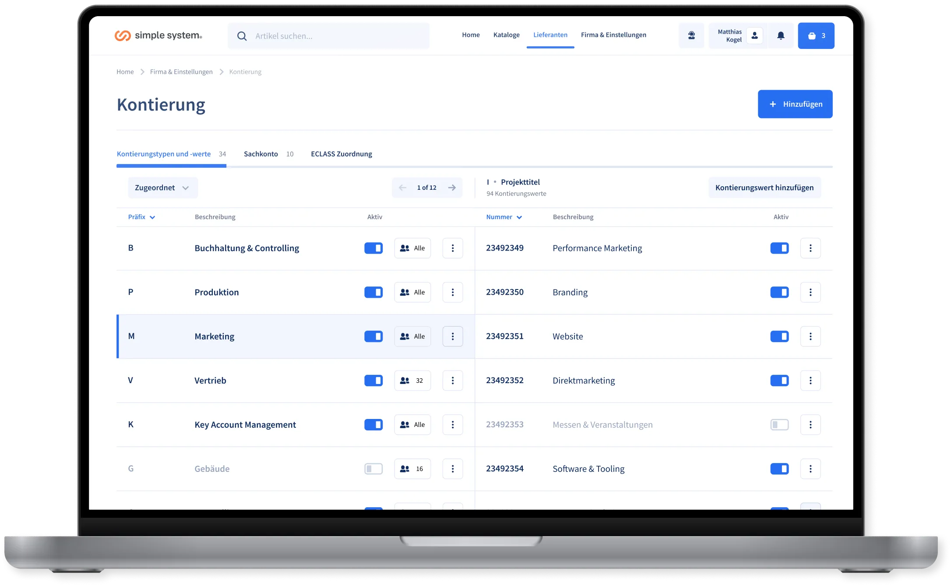Expand the Zugeordnet dropdown

162,188
